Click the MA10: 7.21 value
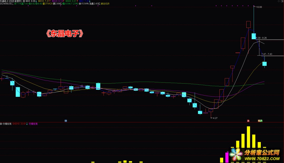This screenshot has width=284, height=163. coord(43,1)
